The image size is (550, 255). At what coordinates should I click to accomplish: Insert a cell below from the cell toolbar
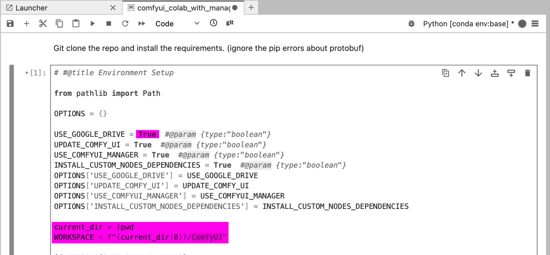(511, 73)
